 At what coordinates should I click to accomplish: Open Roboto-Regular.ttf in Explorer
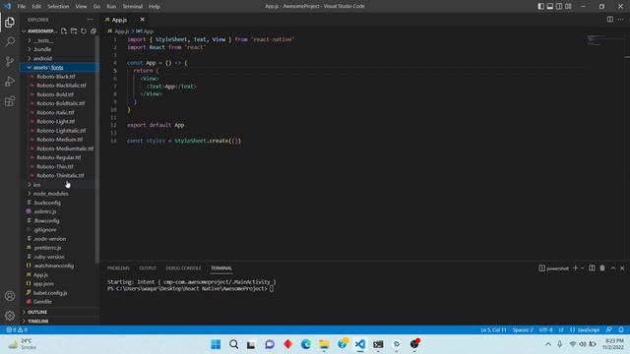59,157
